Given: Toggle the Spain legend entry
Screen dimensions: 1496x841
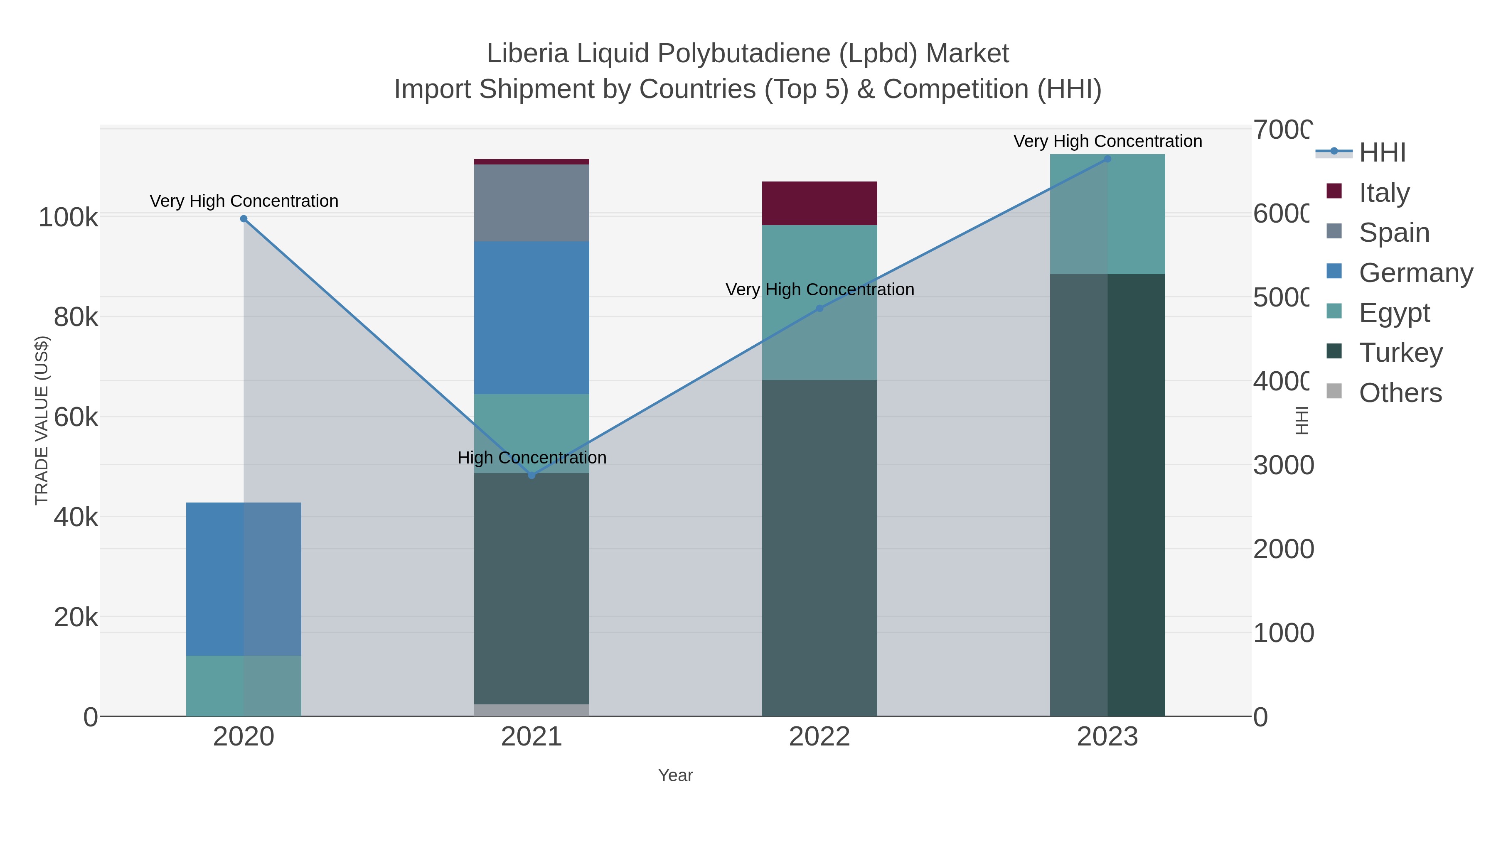Looking at the screenshot, I should (x=1378, y=232).
